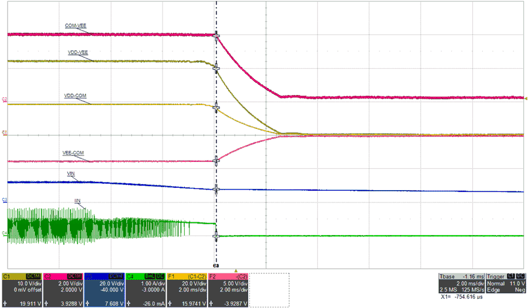Select the C2 channel descriptor box
528x308 pixels.
click(x=63, y=290)
